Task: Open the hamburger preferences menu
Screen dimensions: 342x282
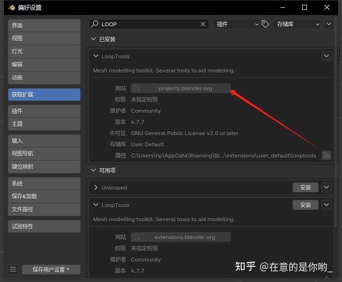Action: tap(13, 269)
